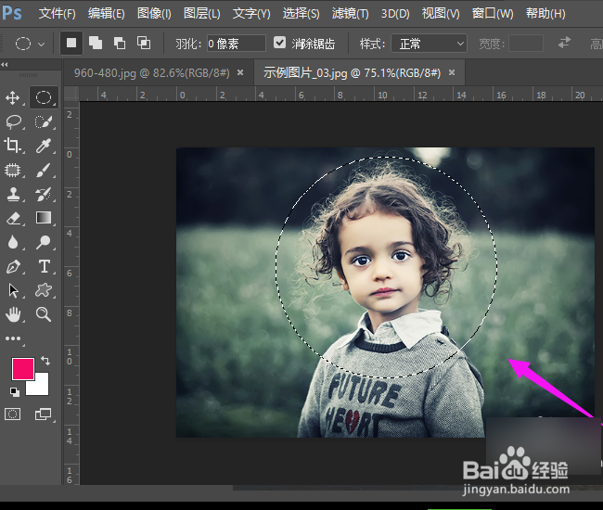Select the Eraser tool
Image resolution: width=603 pixels, height=510 pixels.
point(14,218)
